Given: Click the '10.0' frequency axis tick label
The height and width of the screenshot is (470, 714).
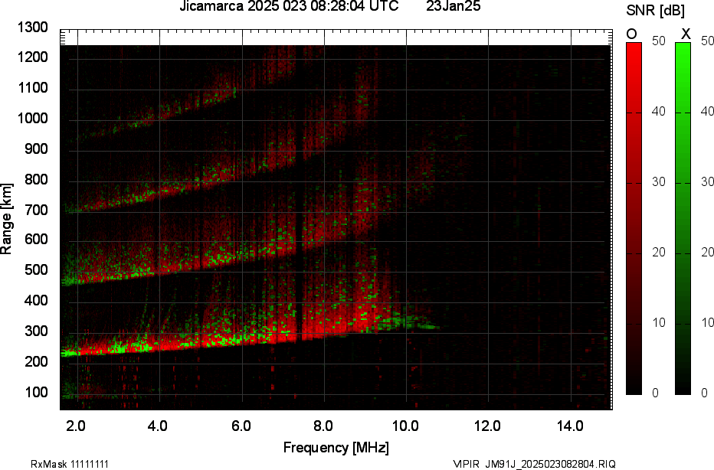Looking at the screenshot, I should (x=405, y=426).
